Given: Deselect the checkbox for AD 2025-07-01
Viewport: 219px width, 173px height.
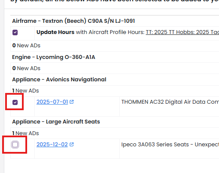Looking at the screenshot, I should tap(15, 102).
